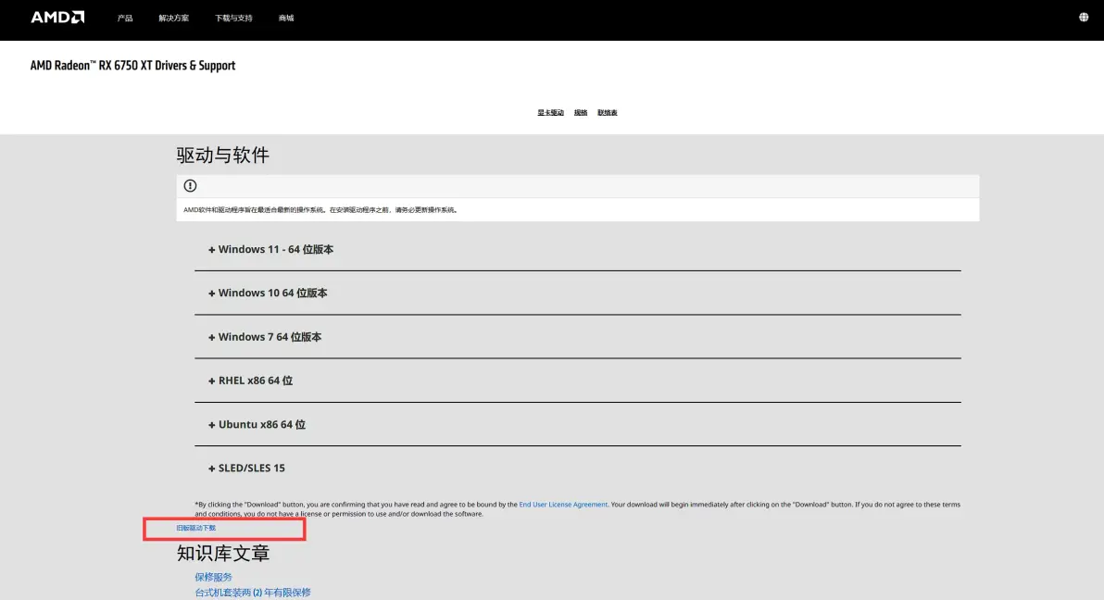Switch to the 联络表 tab
Image resolution: width=1104 pixels, height=600 pixels.
pyautogui.click(x=608, y=113)
